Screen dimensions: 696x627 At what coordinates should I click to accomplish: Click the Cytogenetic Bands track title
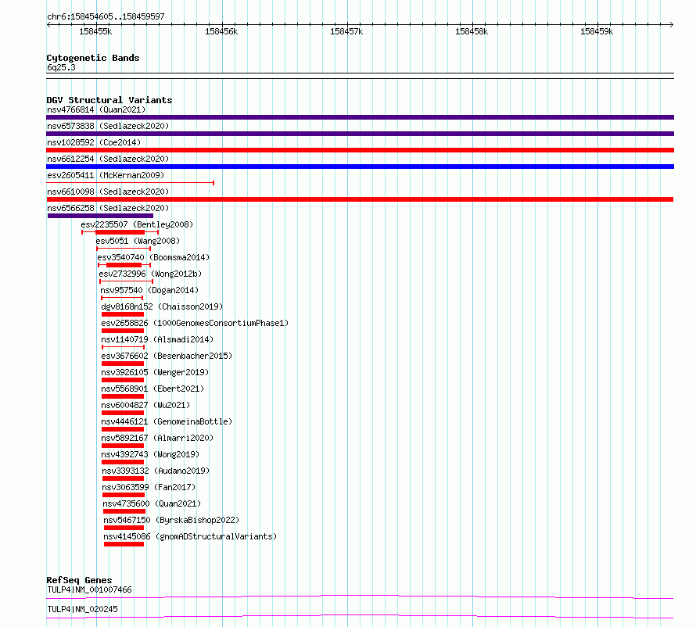[x=93, y=58]
